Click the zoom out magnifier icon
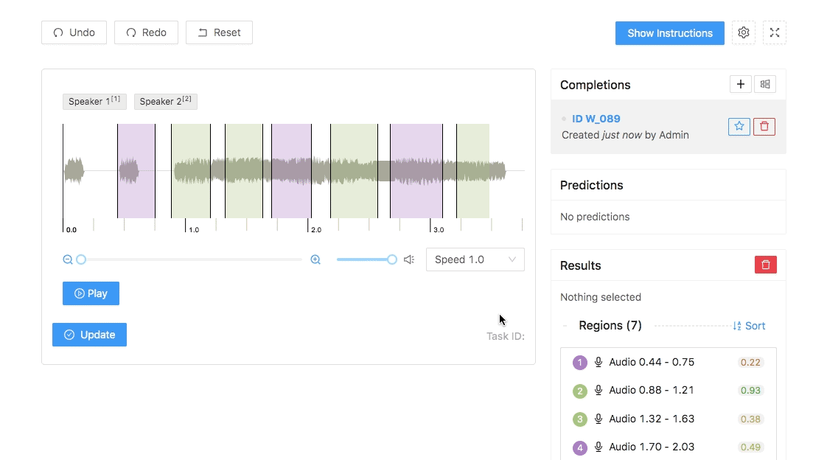Screen dimensions: 827x460 [x=68, y=259]
